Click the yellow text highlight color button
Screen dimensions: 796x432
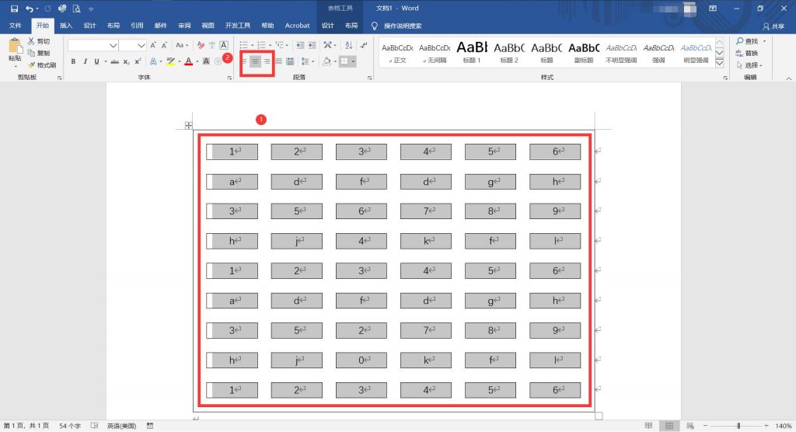click(x=170, y=61)
